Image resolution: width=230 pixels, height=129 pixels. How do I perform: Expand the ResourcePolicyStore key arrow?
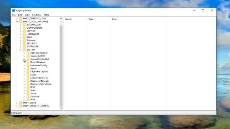click(x=24, y=84)
